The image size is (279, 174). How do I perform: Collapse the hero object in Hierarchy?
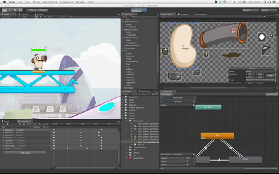point(122,51)
